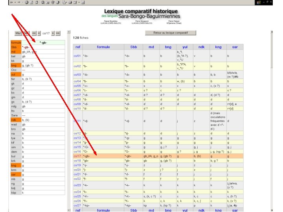Image resolution: width=283 pixels, height=212 pixels.
Task: Open the Media toolbar icon
Action: 53,2
